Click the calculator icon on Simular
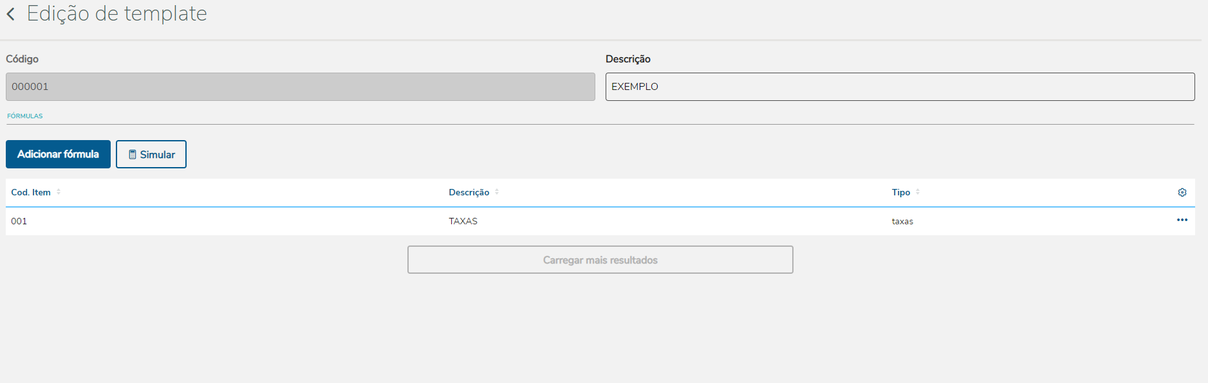The height and width of the screenshot is (383, 1208). click(x=133, y=154)
